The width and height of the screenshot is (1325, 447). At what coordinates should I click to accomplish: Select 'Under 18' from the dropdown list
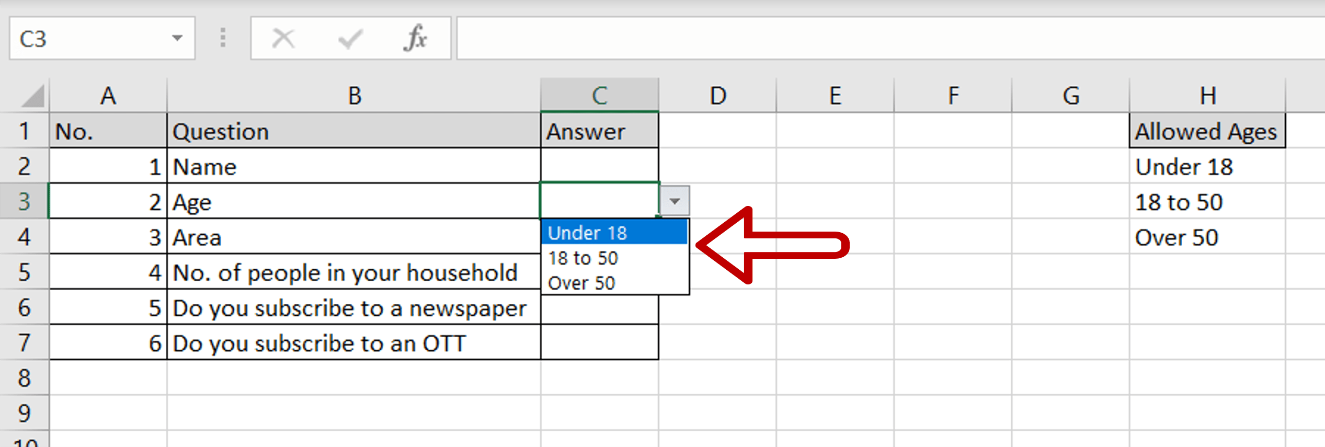588,233
